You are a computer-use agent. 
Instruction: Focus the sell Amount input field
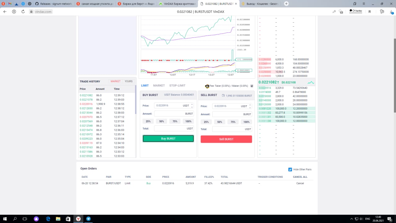pyautogui.click(x=232, y=114)
